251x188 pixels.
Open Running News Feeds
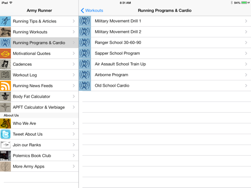click(39, 86)
